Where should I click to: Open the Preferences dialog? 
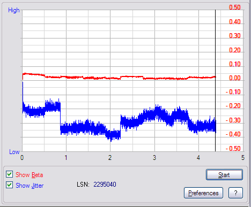point(203,193)
